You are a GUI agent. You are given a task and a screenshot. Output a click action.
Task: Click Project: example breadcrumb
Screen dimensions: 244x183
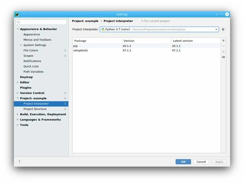tap(85, 21)
